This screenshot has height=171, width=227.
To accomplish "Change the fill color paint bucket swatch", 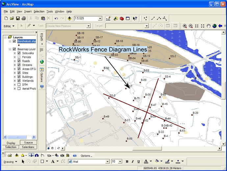I will click(x=157, y=161).
